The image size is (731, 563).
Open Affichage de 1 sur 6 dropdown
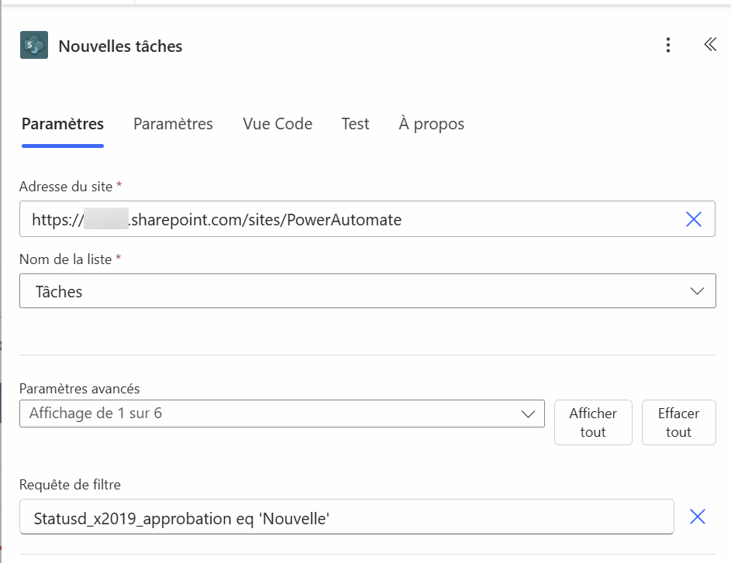[281, 414]
